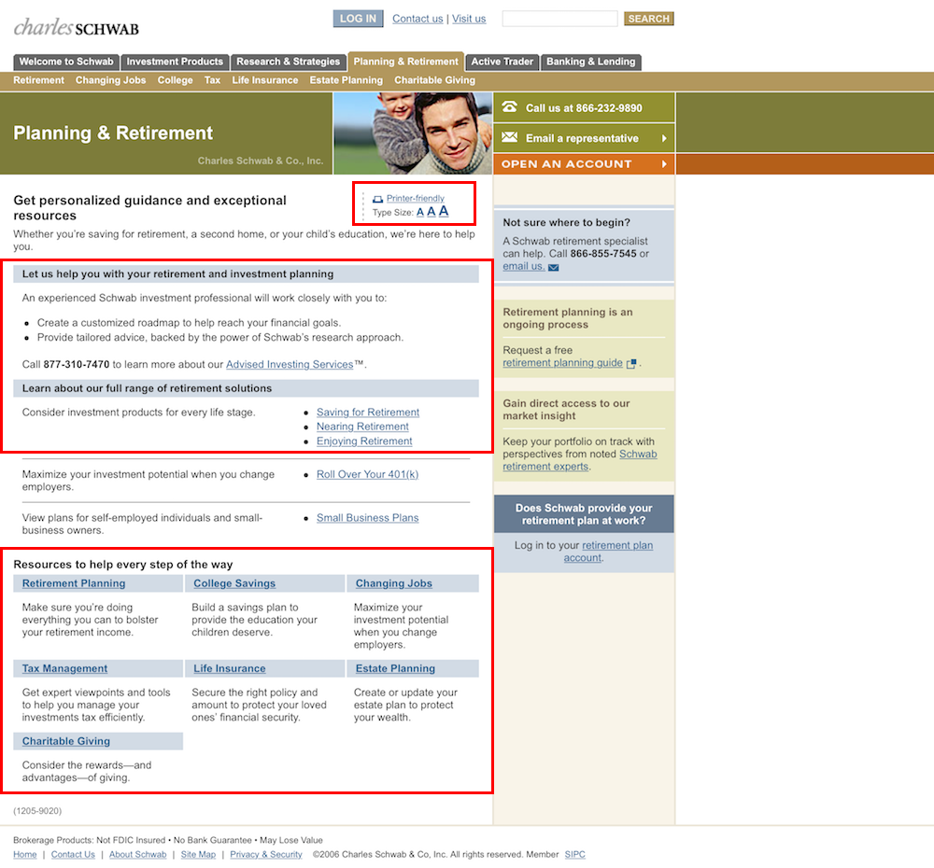
Task: Click the arrow on Email a representative
Action: [664, 138]
